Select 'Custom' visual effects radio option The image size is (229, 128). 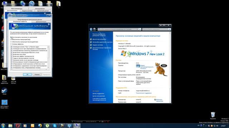[x=11, y=44]
